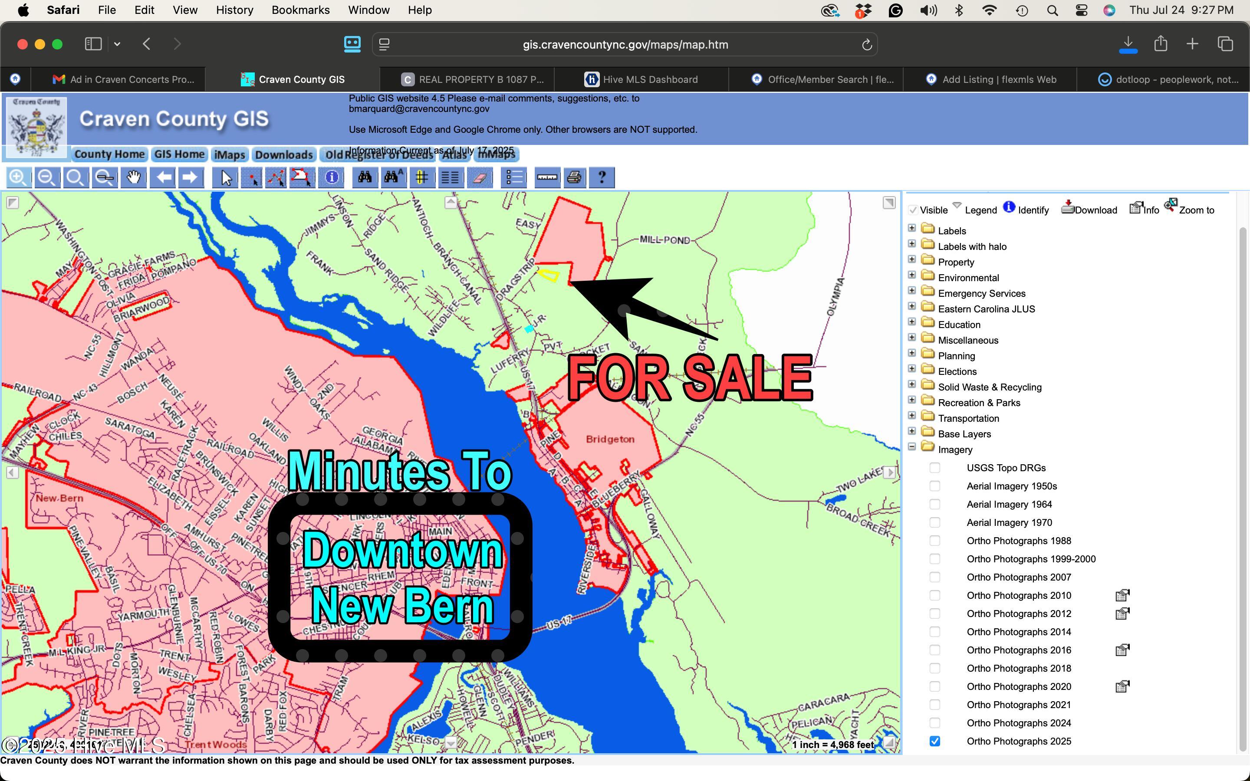Open the attribute table lines icon
Screen dimensions: 1250x781
450,178
